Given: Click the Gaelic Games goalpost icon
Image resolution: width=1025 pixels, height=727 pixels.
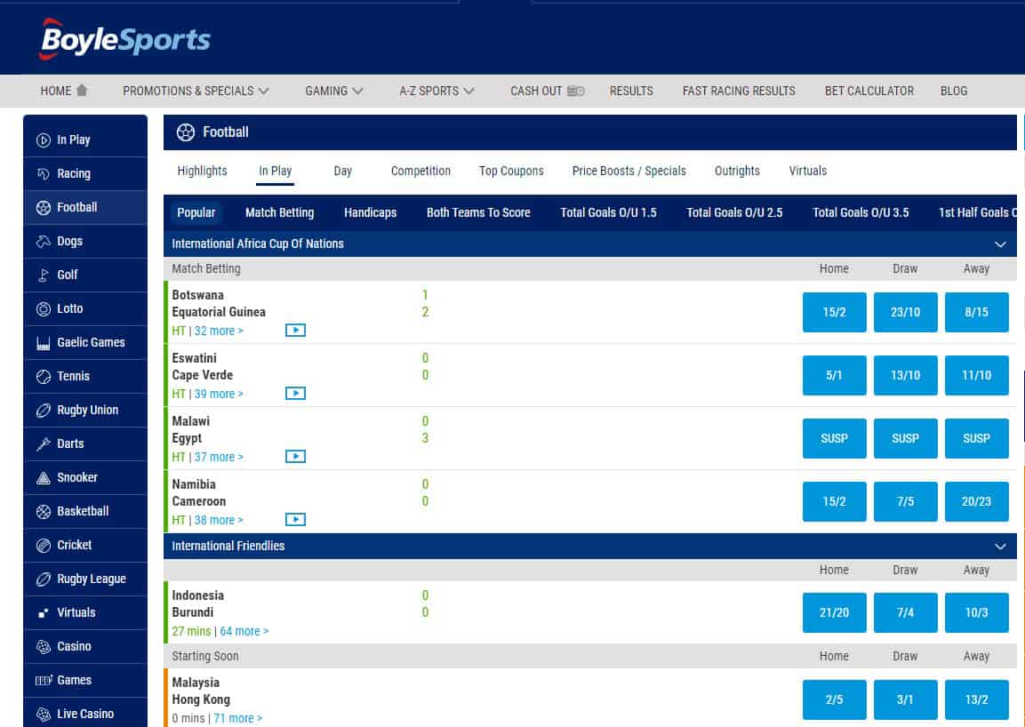Looking at the screenshot, I should pos(44,342).
